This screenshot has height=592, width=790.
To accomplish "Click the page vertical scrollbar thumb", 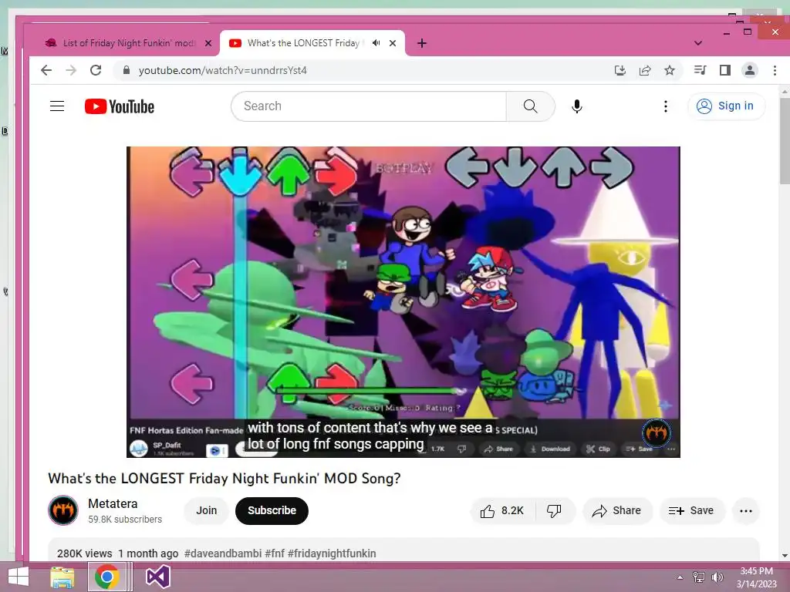I will [x=785, y=141].
